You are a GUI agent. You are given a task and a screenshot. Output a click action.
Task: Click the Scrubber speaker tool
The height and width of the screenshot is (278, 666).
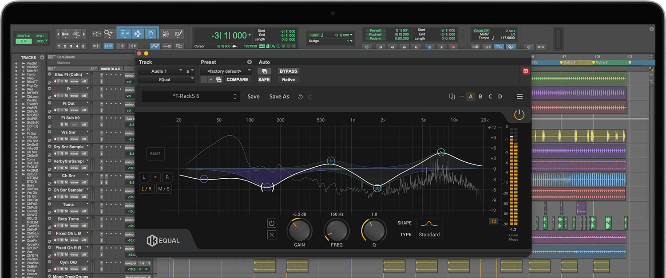(166, 34)
